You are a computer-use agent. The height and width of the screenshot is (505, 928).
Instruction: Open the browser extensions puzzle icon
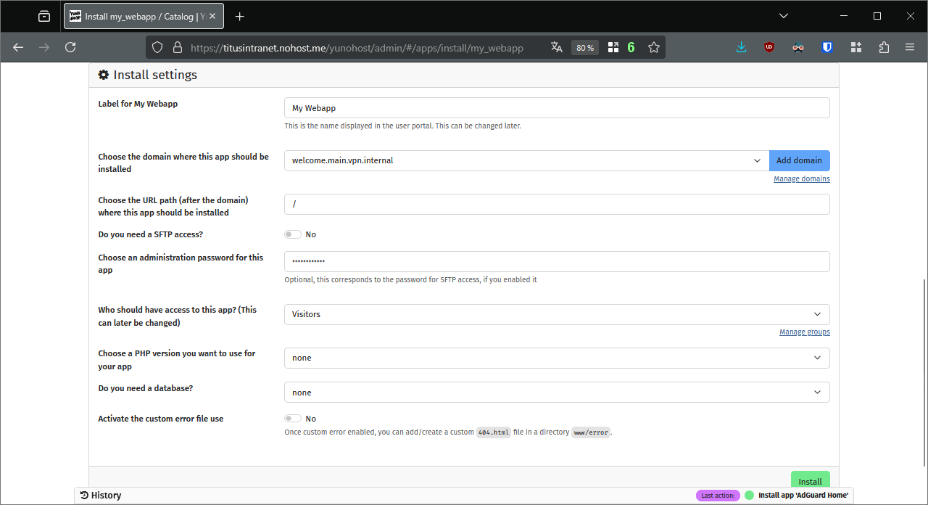(x=884, y=47)
